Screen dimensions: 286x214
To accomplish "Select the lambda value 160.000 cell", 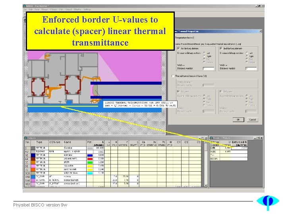I will click(x=99, y=148).
